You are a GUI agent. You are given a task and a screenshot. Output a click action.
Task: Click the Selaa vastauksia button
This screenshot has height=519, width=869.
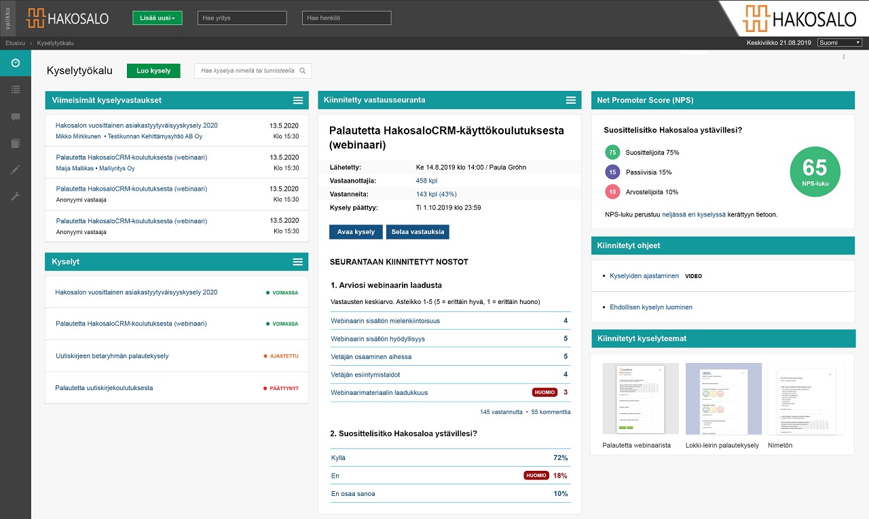pos(418,232)
